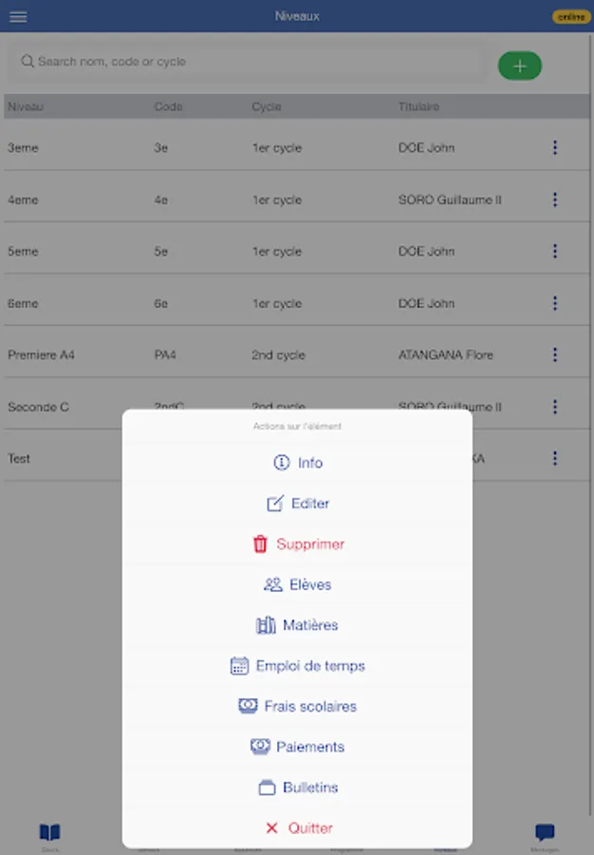Open the three-dot menu for 3eme
Viewport: 594px width, 855px height.
(x=555, y=147)
